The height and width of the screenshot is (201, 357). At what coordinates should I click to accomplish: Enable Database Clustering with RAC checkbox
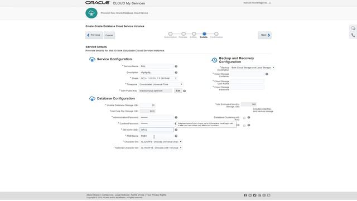[x=244, y=118]
